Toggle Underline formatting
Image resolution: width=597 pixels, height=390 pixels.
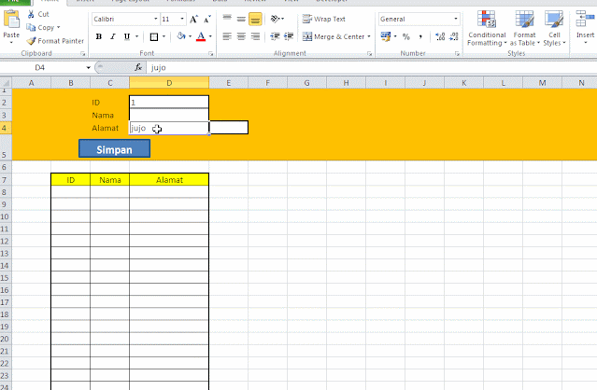point(127,36)
